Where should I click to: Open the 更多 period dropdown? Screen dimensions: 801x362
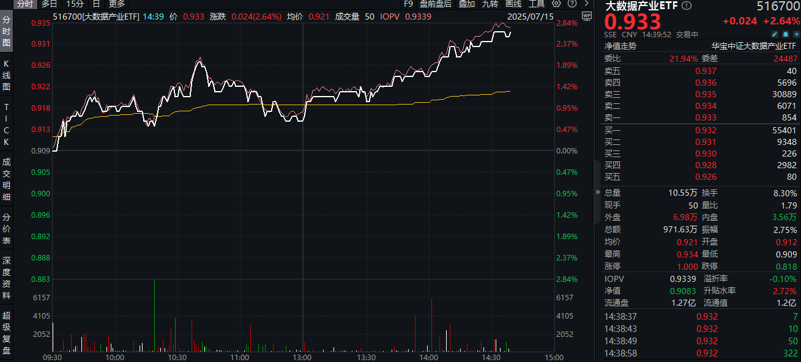tap(118, 4)
